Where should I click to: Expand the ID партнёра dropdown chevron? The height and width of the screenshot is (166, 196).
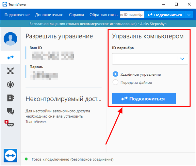(x=182, y=59)
